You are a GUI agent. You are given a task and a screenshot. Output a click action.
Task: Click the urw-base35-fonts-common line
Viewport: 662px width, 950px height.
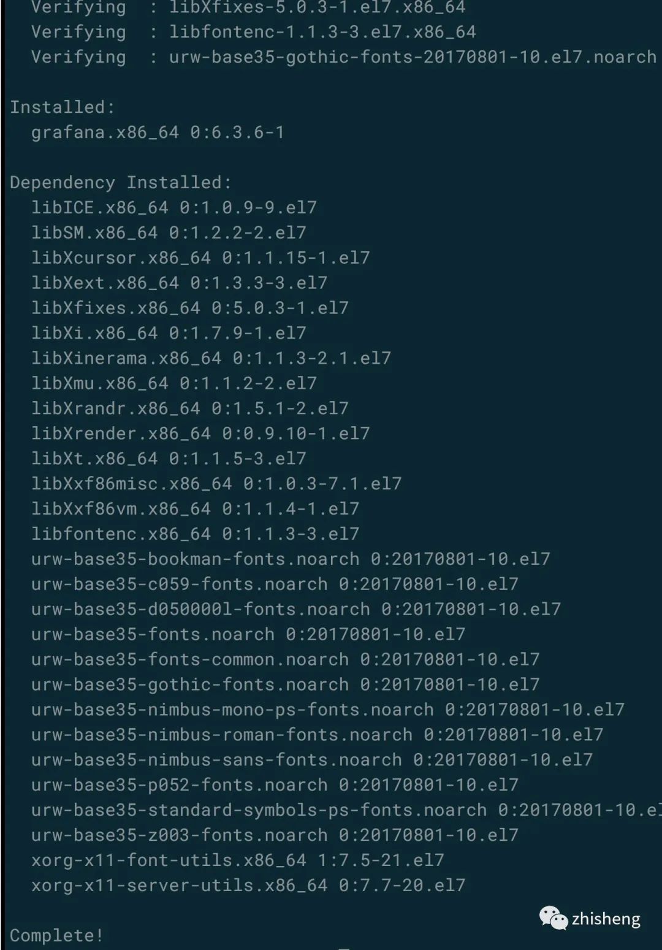286,660
